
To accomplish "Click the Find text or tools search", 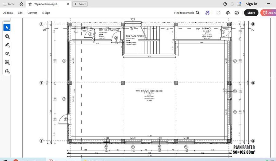I will pyautogui.click(x=187, y=13).
